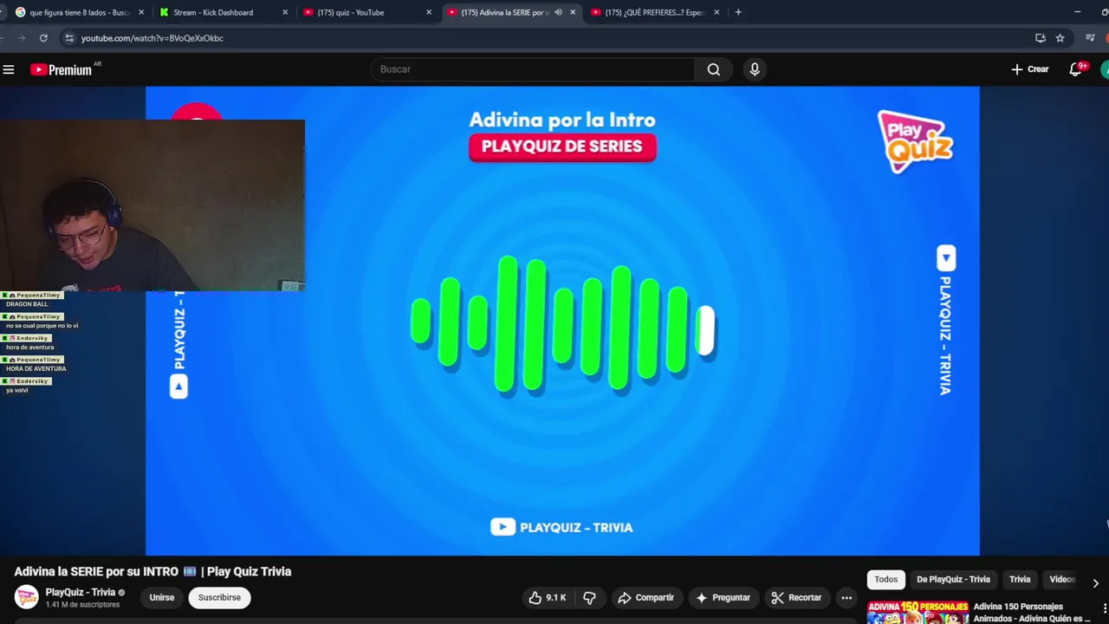Image resolution: width=1109 pixels, height=624 pixels.
Task: Subscribe with the Suscribirse button
Action: [x=219, y=598]
